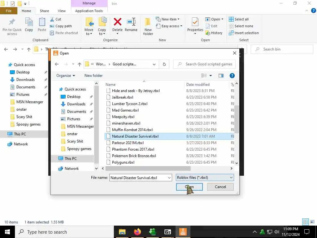Image resolution: width=317 pixels, height=238 pixels.
Task: Open the Roblox files type filter dropdown
Action: 205,178
